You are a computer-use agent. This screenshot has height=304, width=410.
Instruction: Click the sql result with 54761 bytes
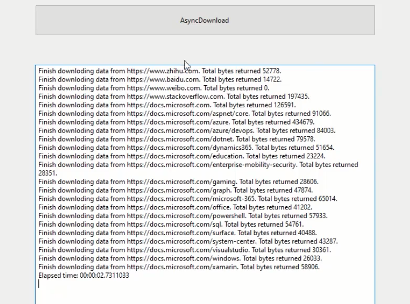pos(171,225)
